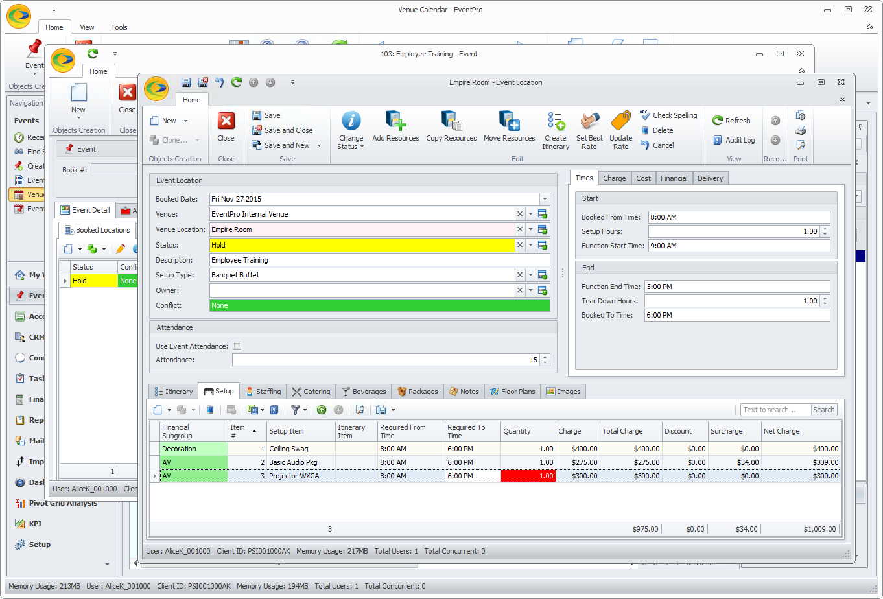The width and height of the screenshot is (883, 599).
Task: Open the Audit Log
Action: pos(734,140)
